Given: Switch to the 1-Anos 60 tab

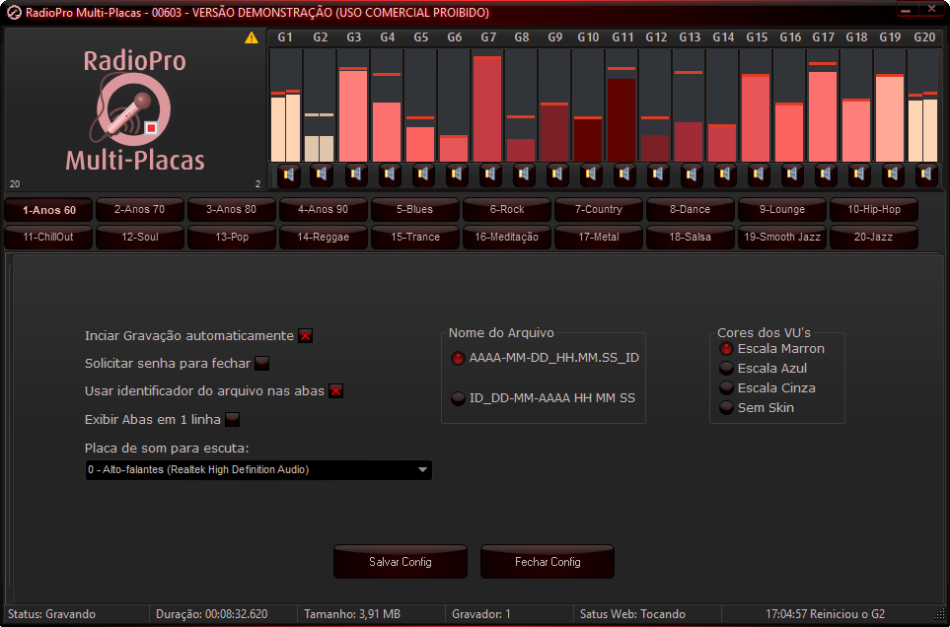Looking at the screenshot, I should [49, 210].
